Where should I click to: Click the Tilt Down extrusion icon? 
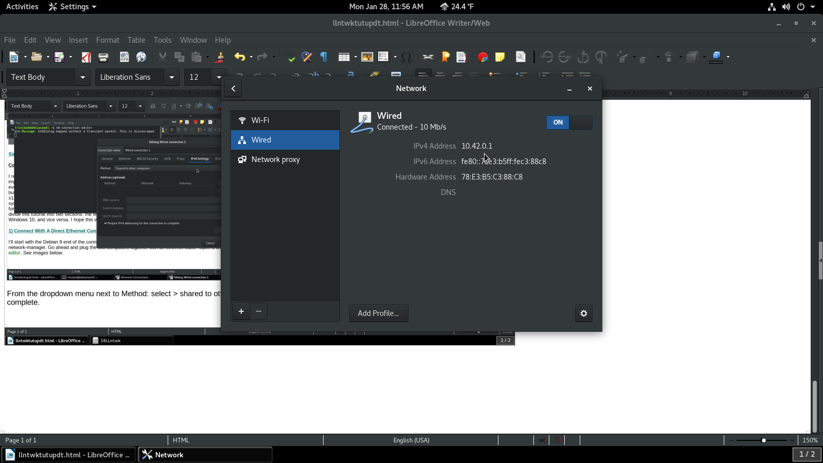[x=547, y=57]
